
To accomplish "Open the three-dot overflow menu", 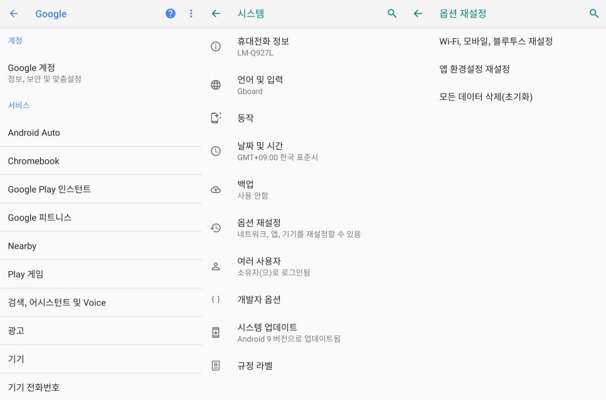I will tap(191, 14).
